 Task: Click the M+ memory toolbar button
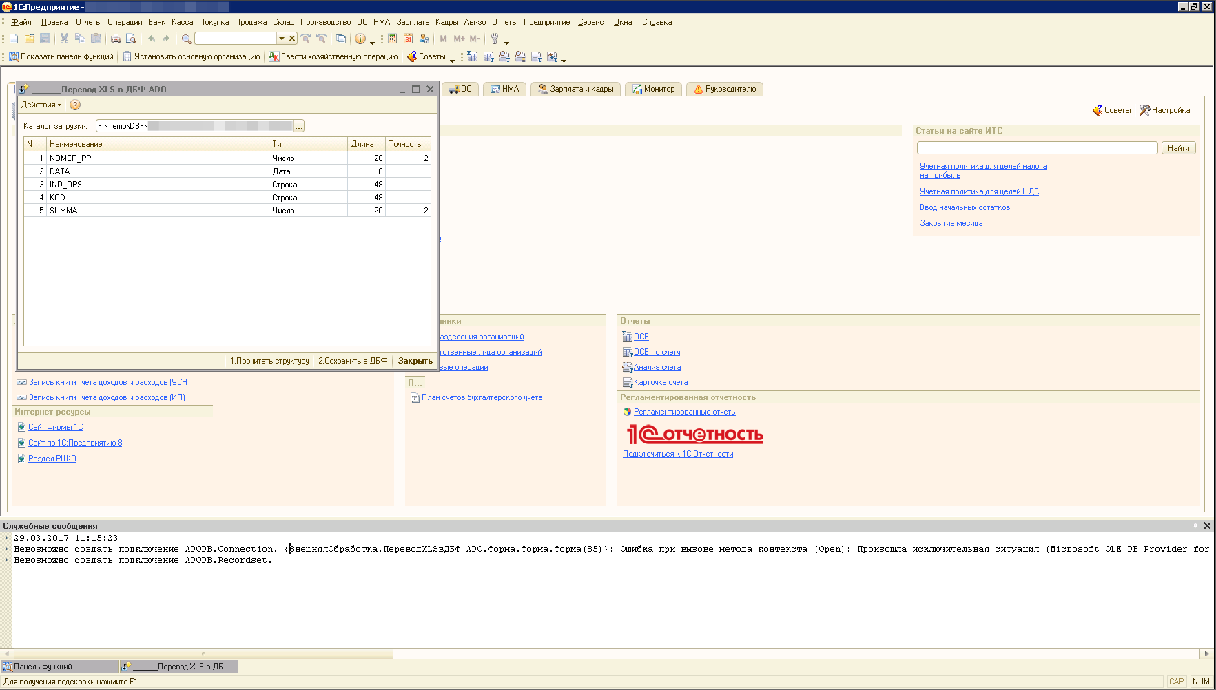[x=460, y=39]
